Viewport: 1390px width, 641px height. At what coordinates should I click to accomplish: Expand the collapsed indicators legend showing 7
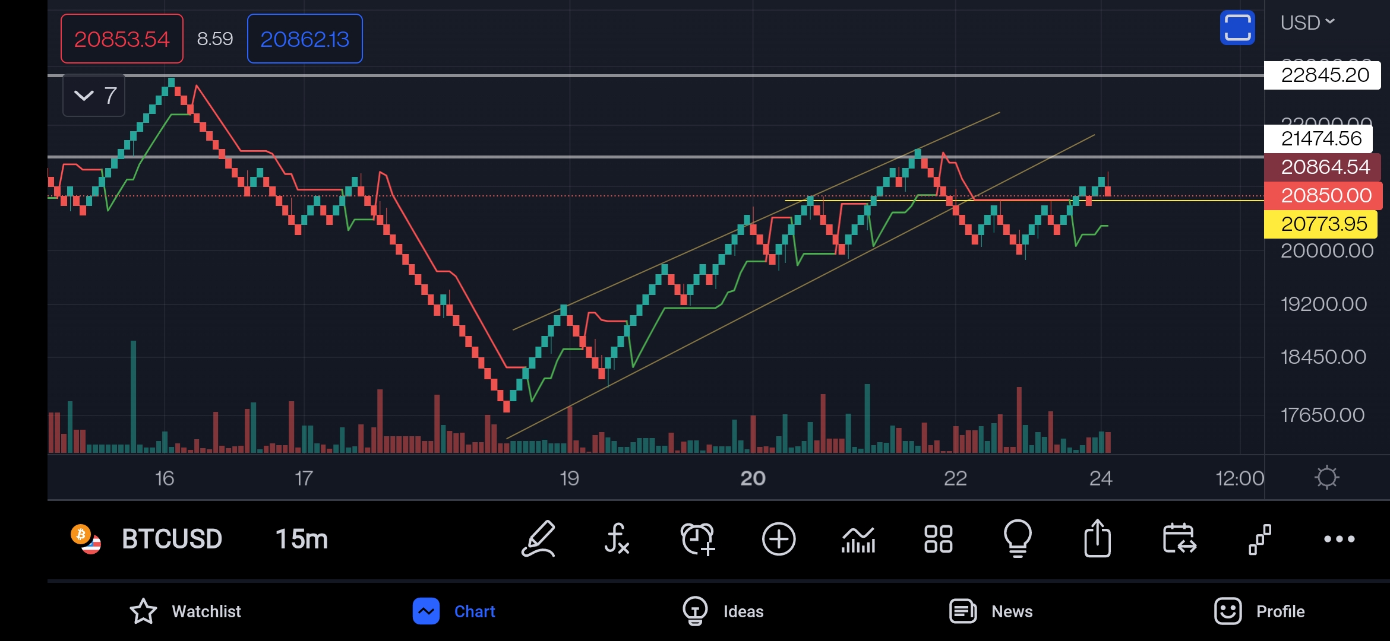click(94, 96)
